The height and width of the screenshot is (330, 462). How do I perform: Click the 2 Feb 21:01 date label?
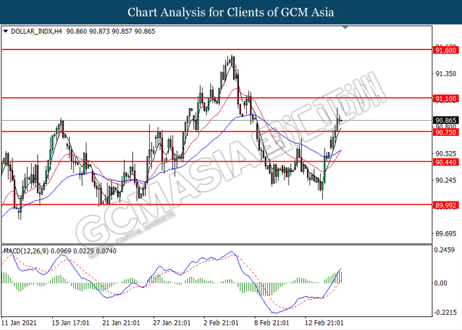tap(221, 323)
